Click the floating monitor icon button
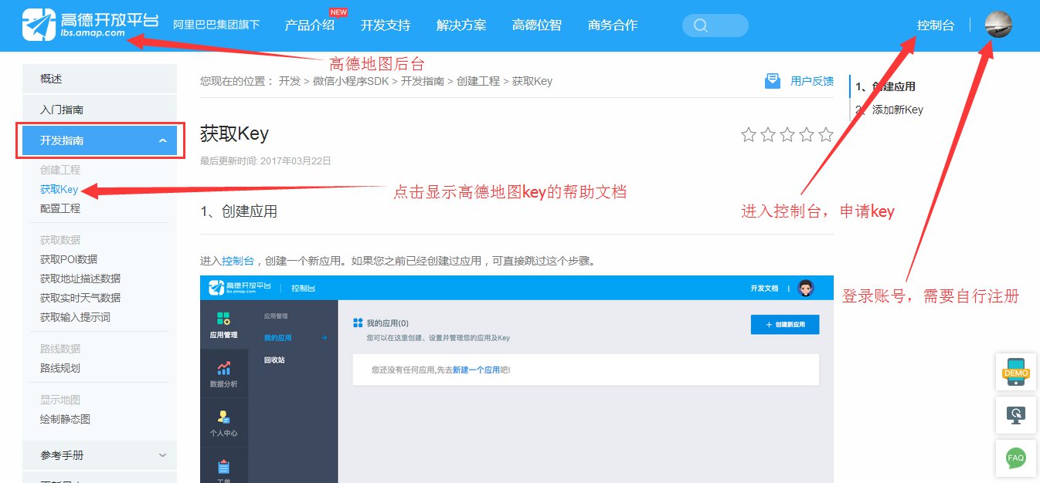1040x483 pixels. [1016, 415]
